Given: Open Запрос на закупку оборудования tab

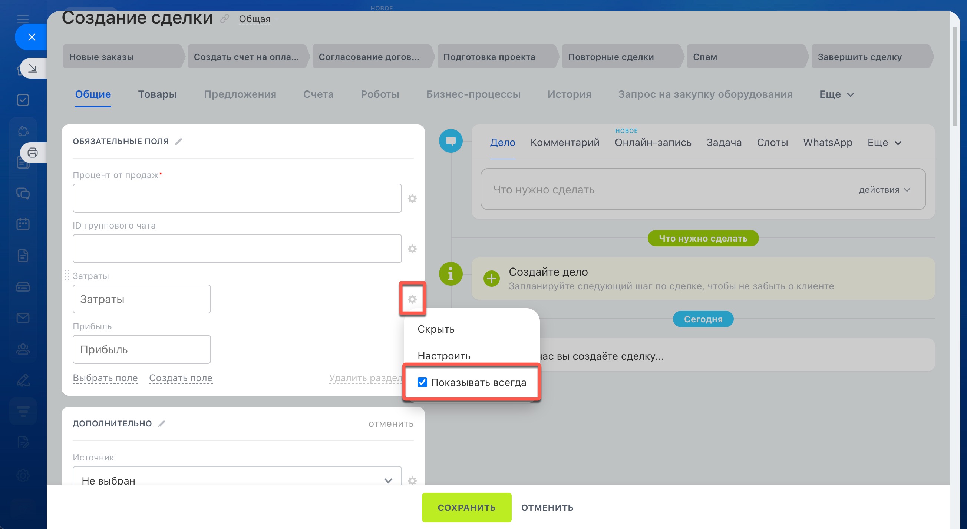Looking at the screenshot, I should pyautogui.click(x=705, y=94).
